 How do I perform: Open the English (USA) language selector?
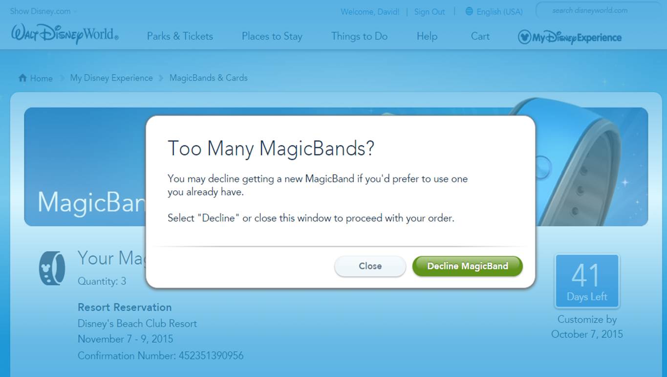[x=494, y=12]
